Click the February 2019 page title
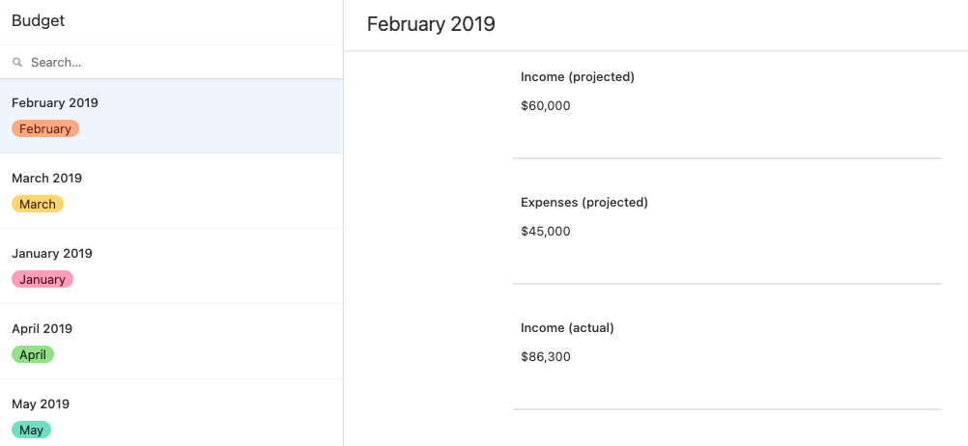 (x=431, y=25)
